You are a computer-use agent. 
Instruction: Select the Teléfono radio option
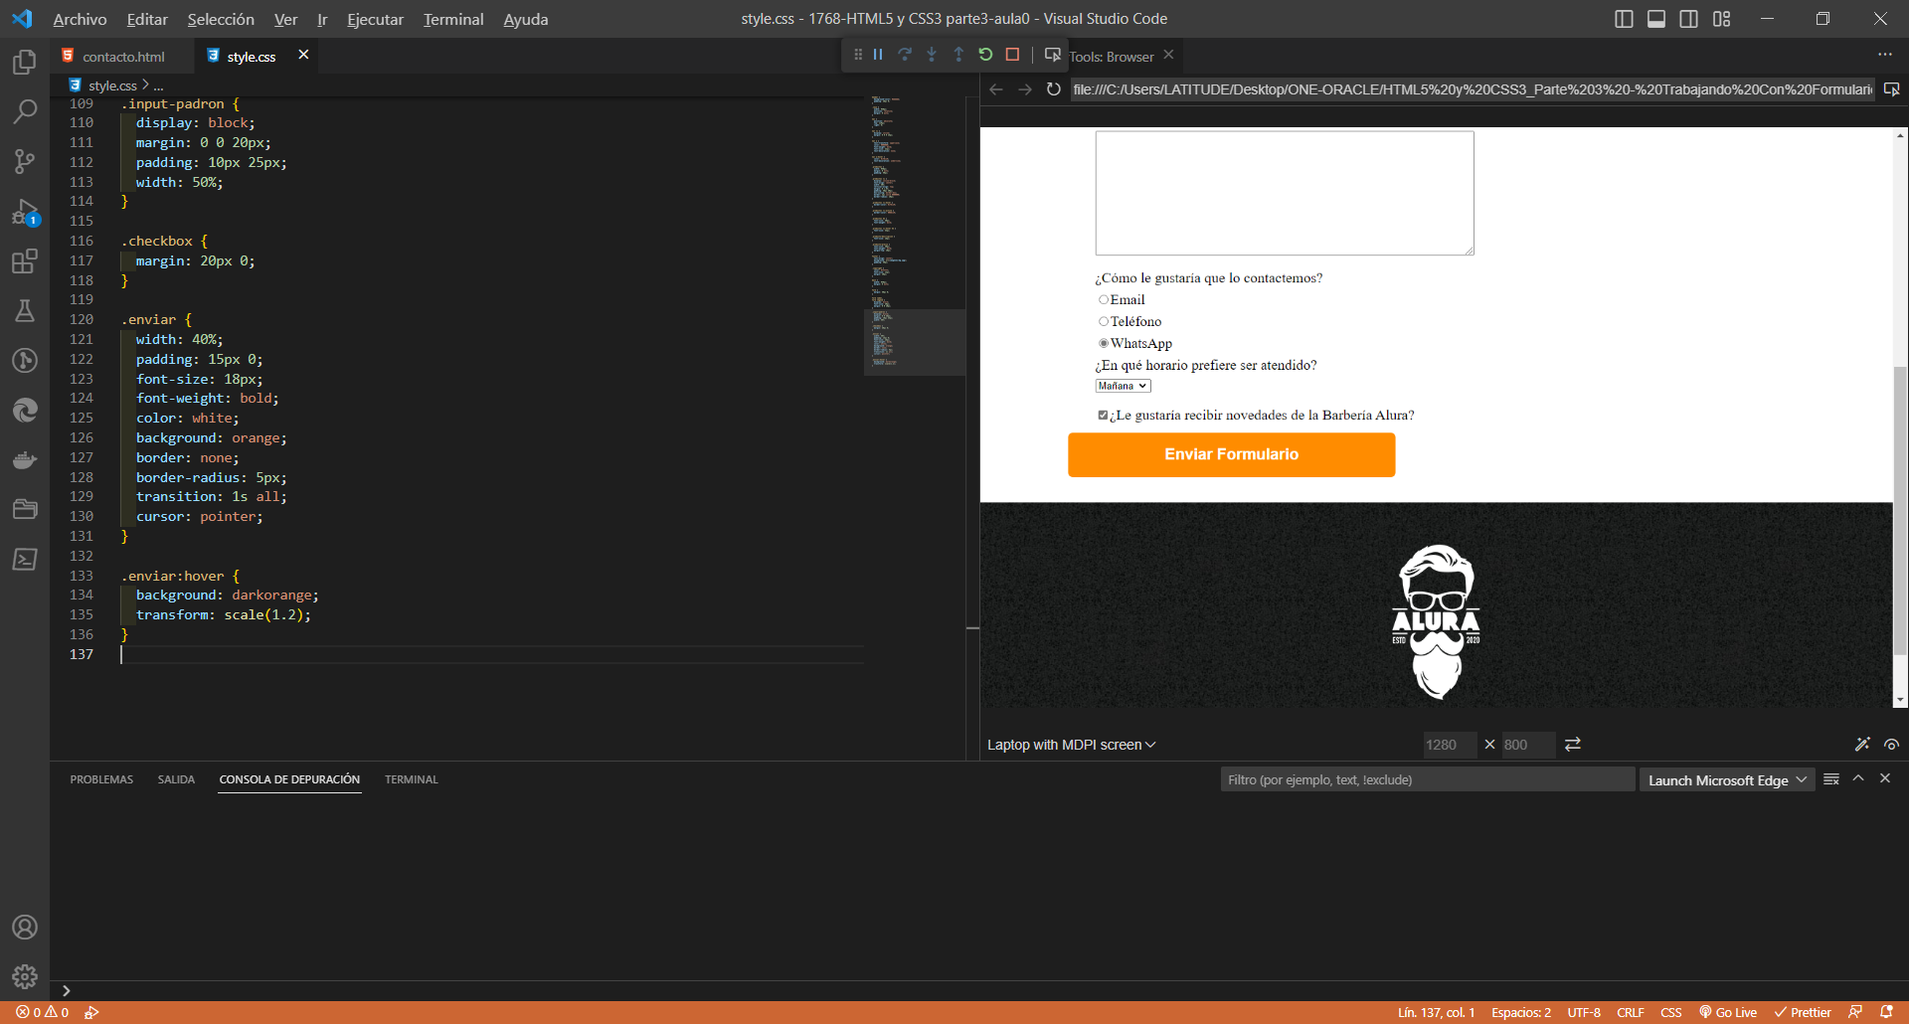coord(1104,322)
